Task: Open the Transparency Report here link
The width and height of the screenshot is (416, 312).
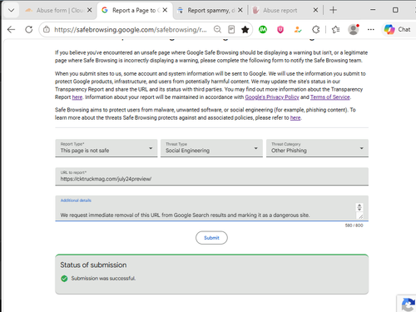Action: (x=77, y=97)
